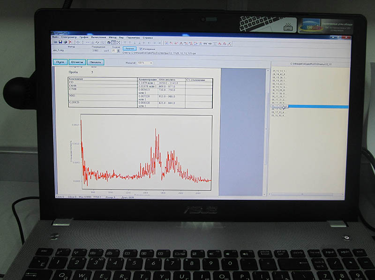Select report 24_14_42_8 in the list
The width and height of the screenshot is (375, 280).
[278, 74]
